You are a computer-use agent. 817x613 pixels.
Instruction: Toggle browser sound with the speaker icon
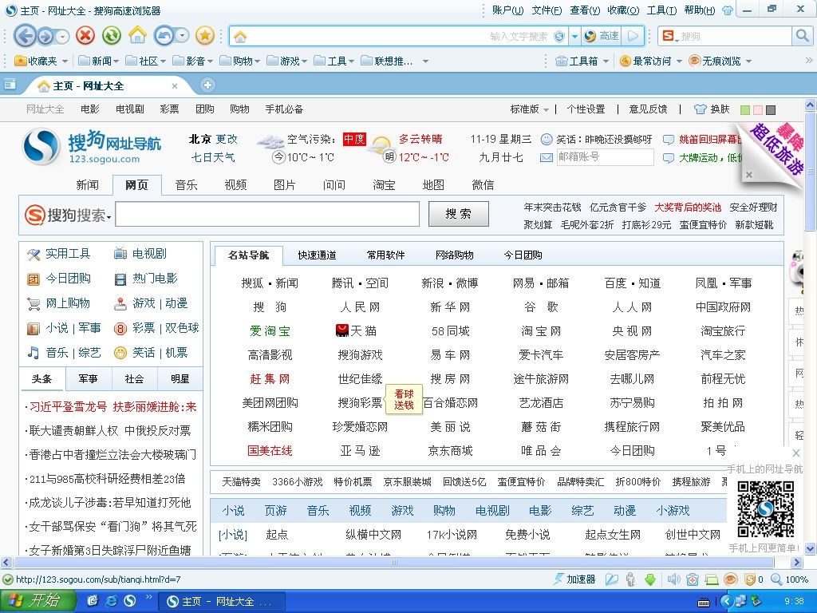click(x=673, y=579)
